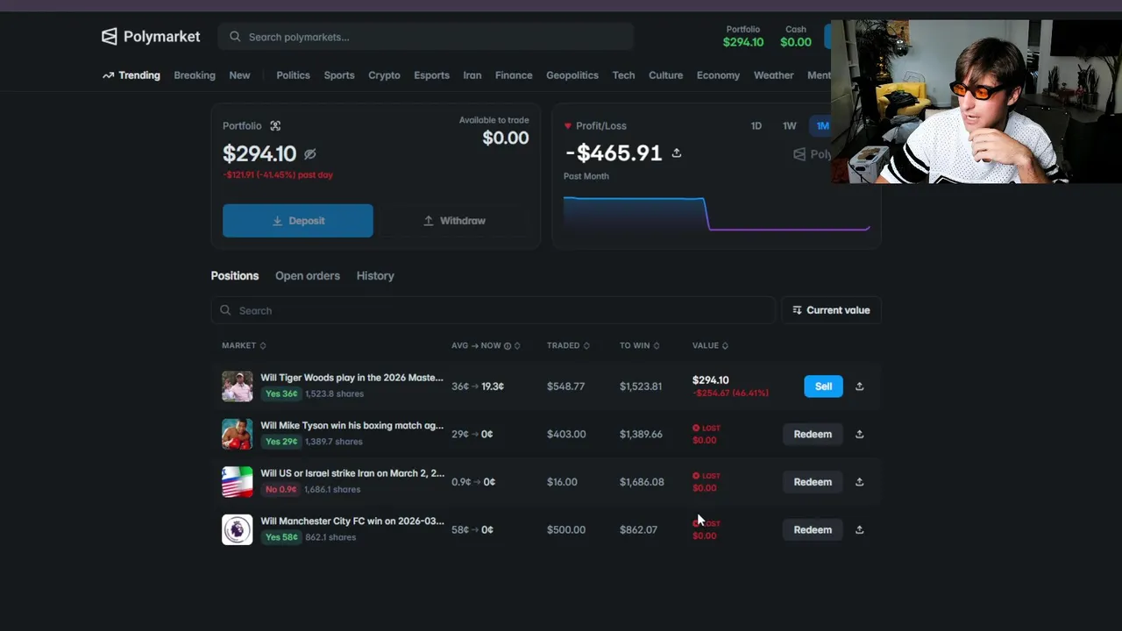Sort positions by AVG → NOW column

click(x=486, y=345)
